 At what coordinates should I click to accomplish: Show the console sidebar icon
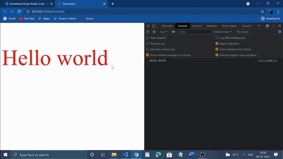148,32
